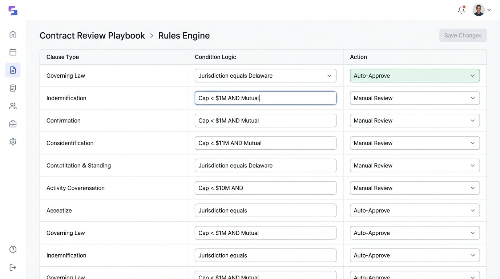Image resolution: width=500 pixels, height=279 pixels.
Task: Open the Team members icon in the sidebar
Action: 13,106
